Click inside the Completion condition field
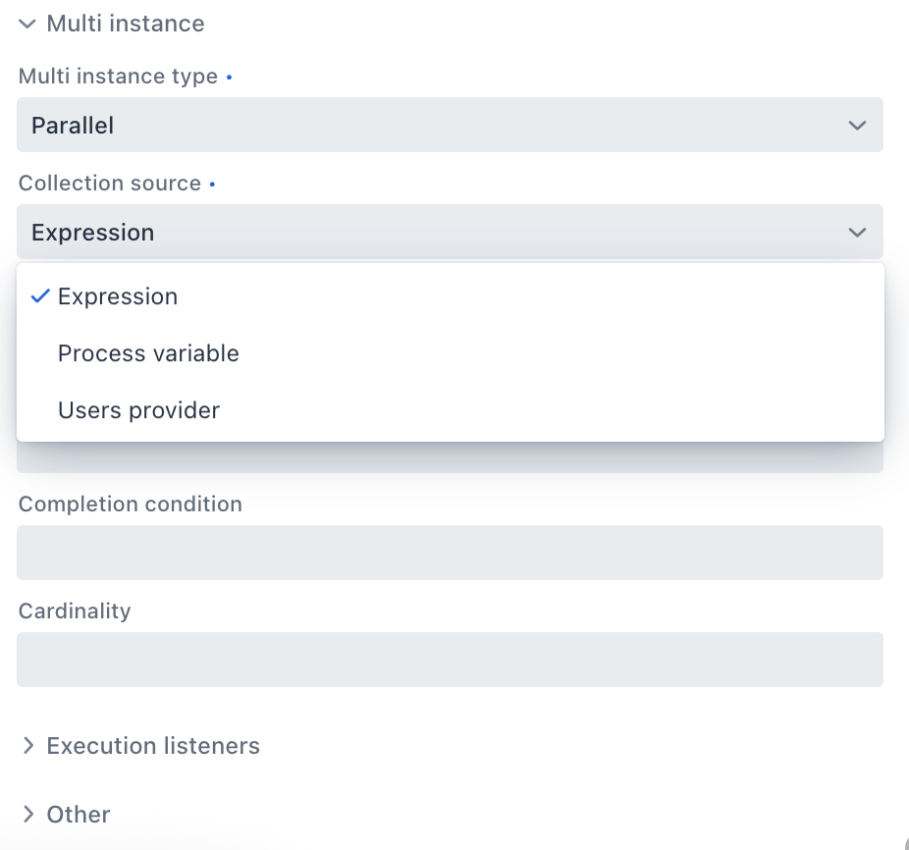909x850 pixels. click(x=450, y=552)
